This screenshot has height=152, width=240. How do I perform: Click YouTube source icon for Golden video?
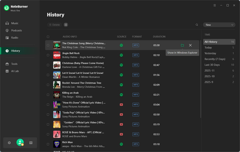[x=121, y=124]
